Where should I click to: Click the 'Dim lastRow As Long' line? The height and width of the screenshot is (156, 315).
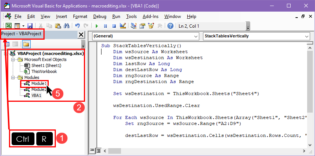click(x=142, y=64)
